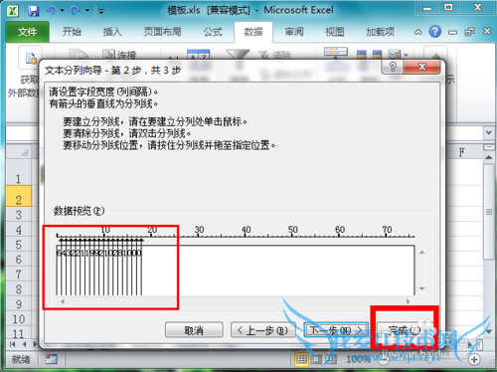497x372 pixels.
Task: Click the zoom in plus icon
Action: click(474, 359)
